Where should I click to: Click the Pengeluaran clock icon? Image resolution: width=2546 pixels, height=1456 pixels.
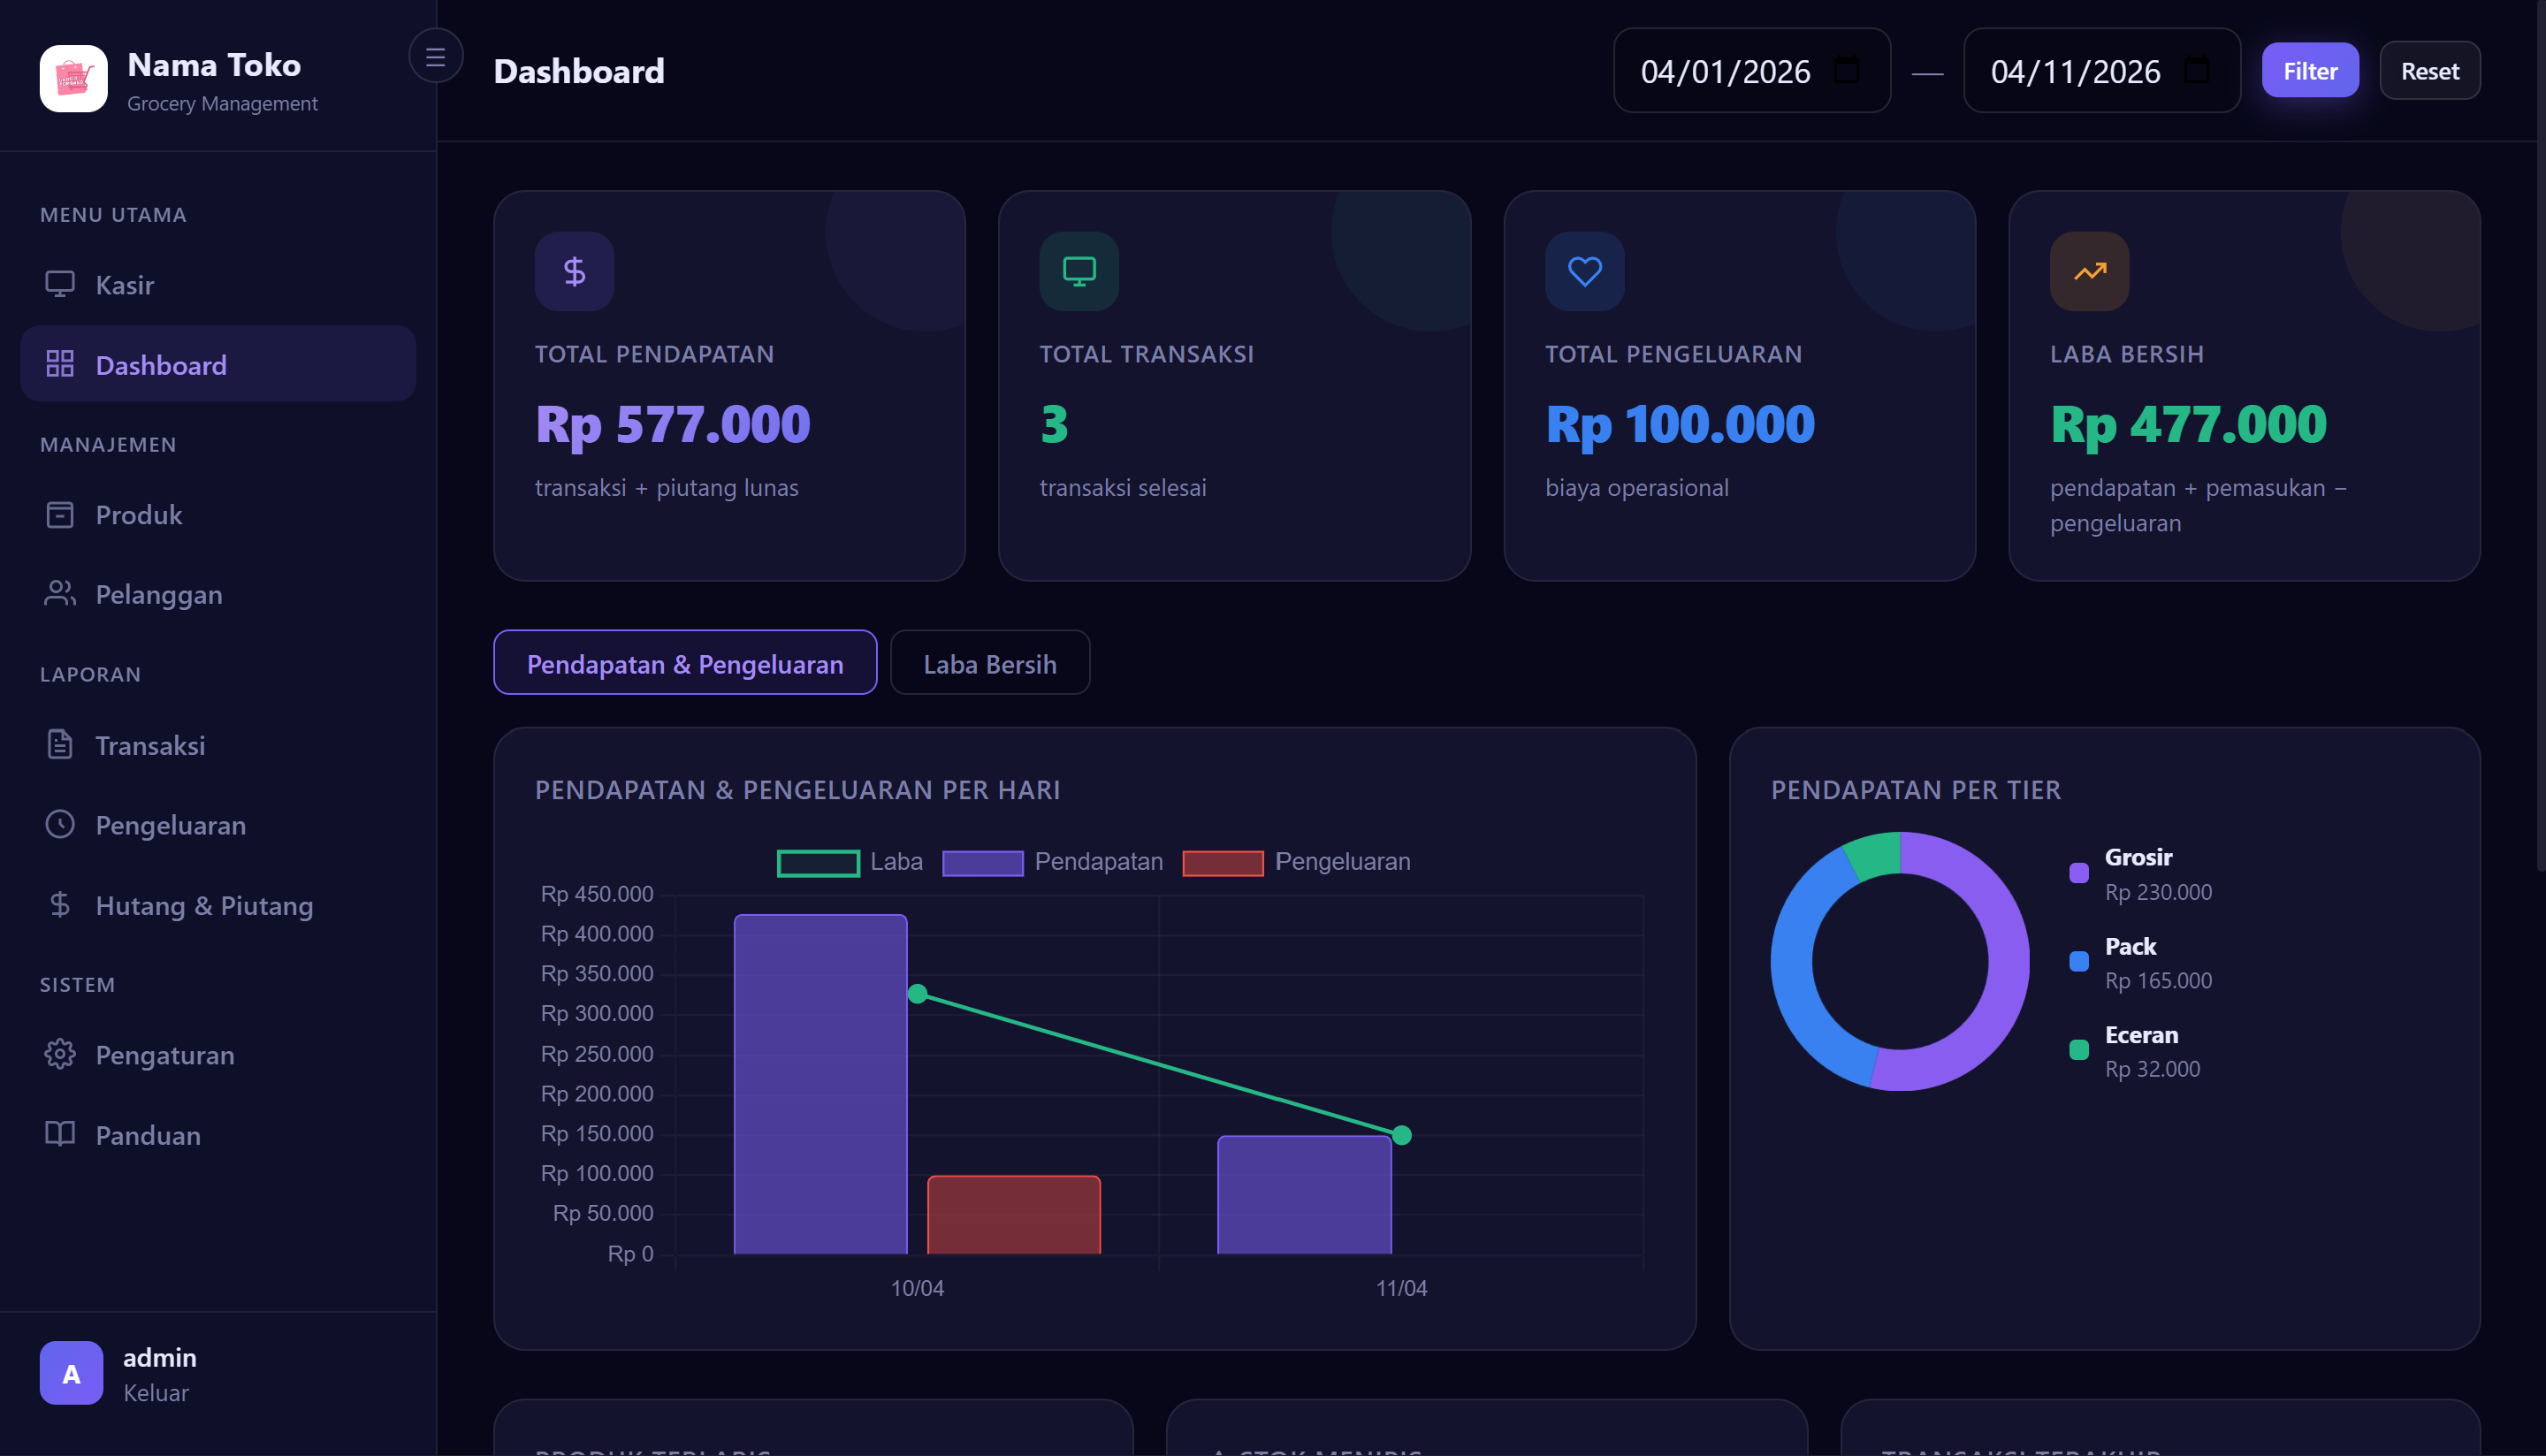coord(60,824)
